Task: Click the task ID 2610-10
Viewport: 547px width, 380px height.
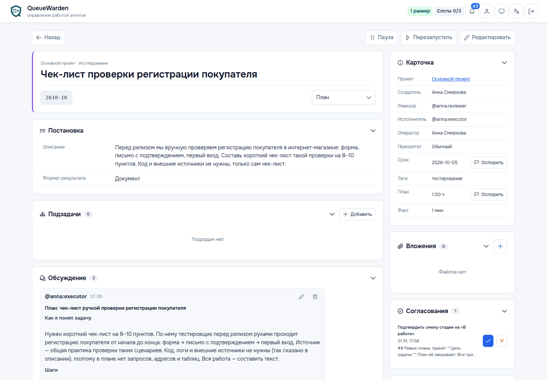Action: (56, 98)
